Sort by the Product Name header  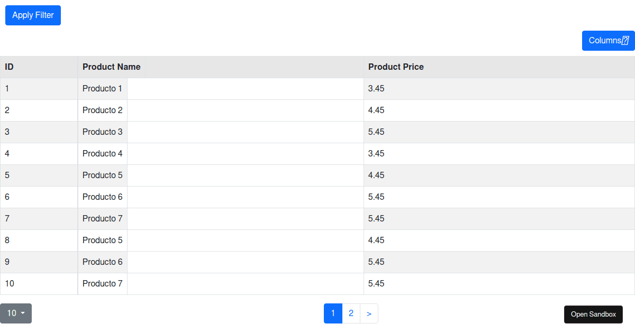112,67
